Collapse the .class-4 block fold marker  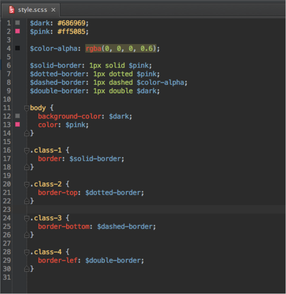click(26, 252)
